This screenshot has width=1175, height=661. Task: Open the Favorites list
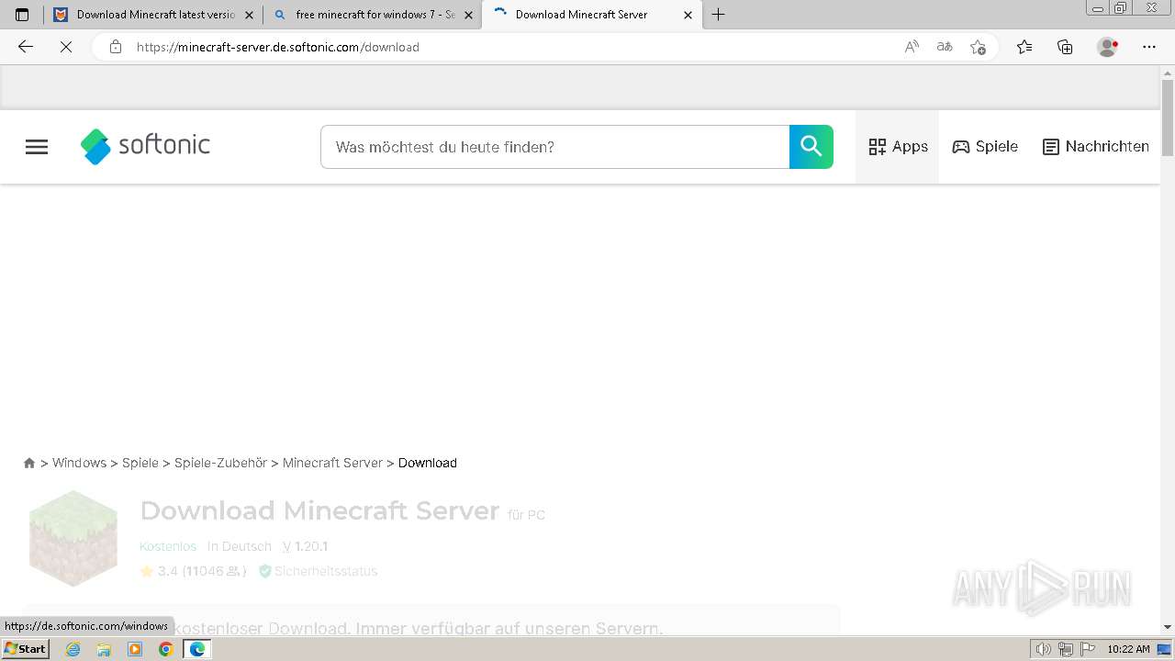click(x=1024, y=47)
